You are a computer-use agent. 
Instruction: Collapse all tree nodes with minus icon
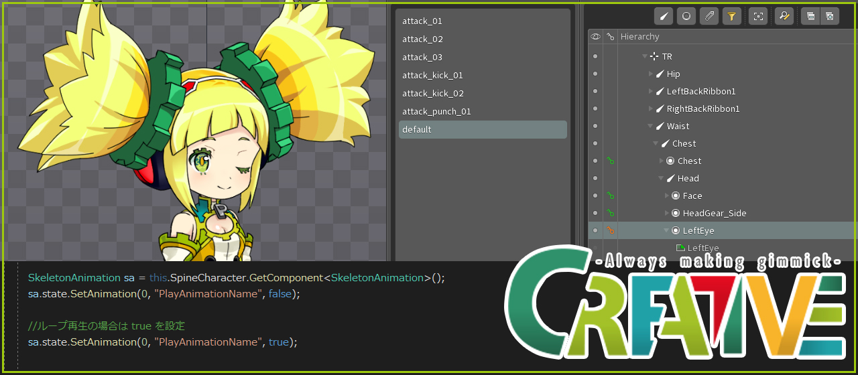pyautogui.click(x=810, y=16)
